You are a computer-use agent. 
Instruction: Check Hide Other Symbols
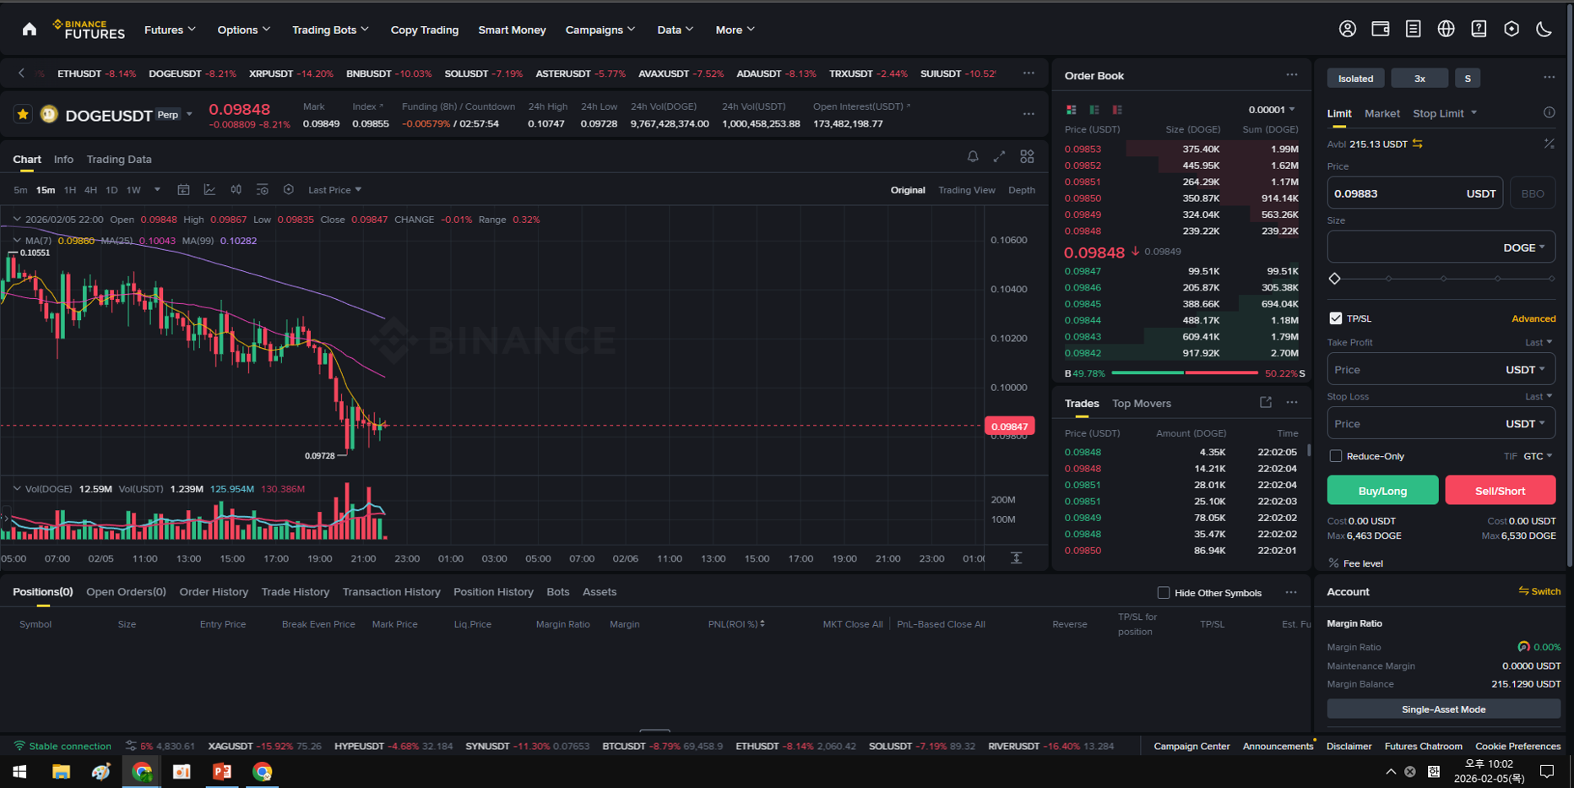pos(1163,593)
